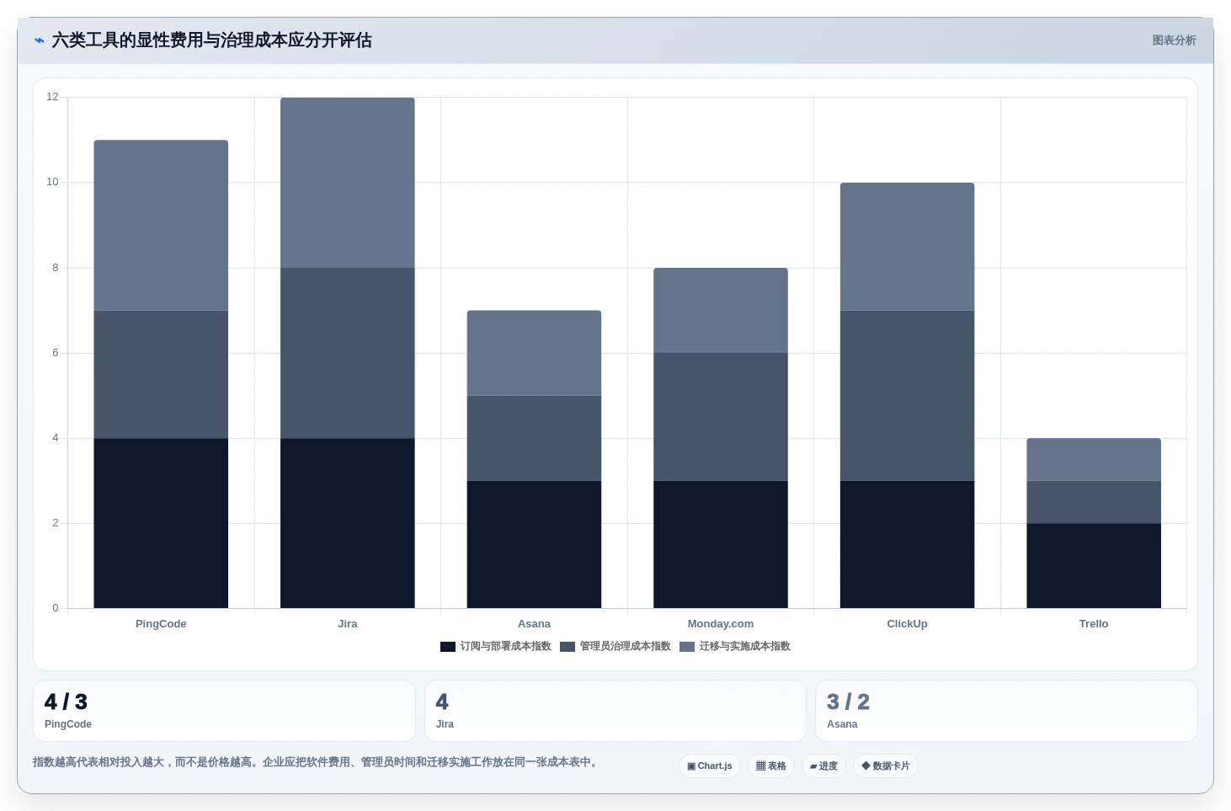
Task: Click the 表格 tag button
Action: (771, 766)
